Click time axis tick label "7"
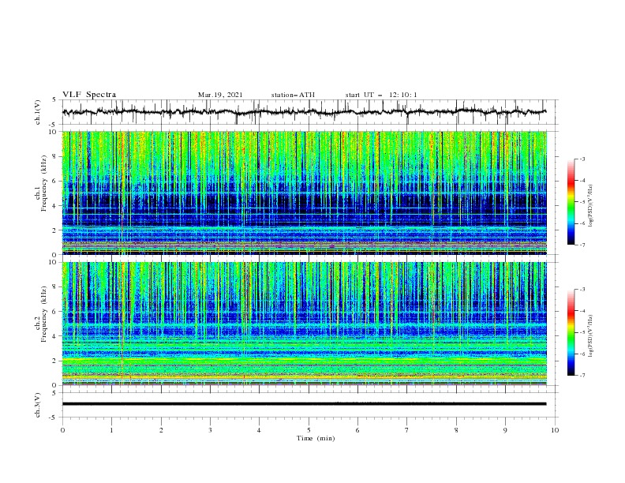 coord(407,430)
